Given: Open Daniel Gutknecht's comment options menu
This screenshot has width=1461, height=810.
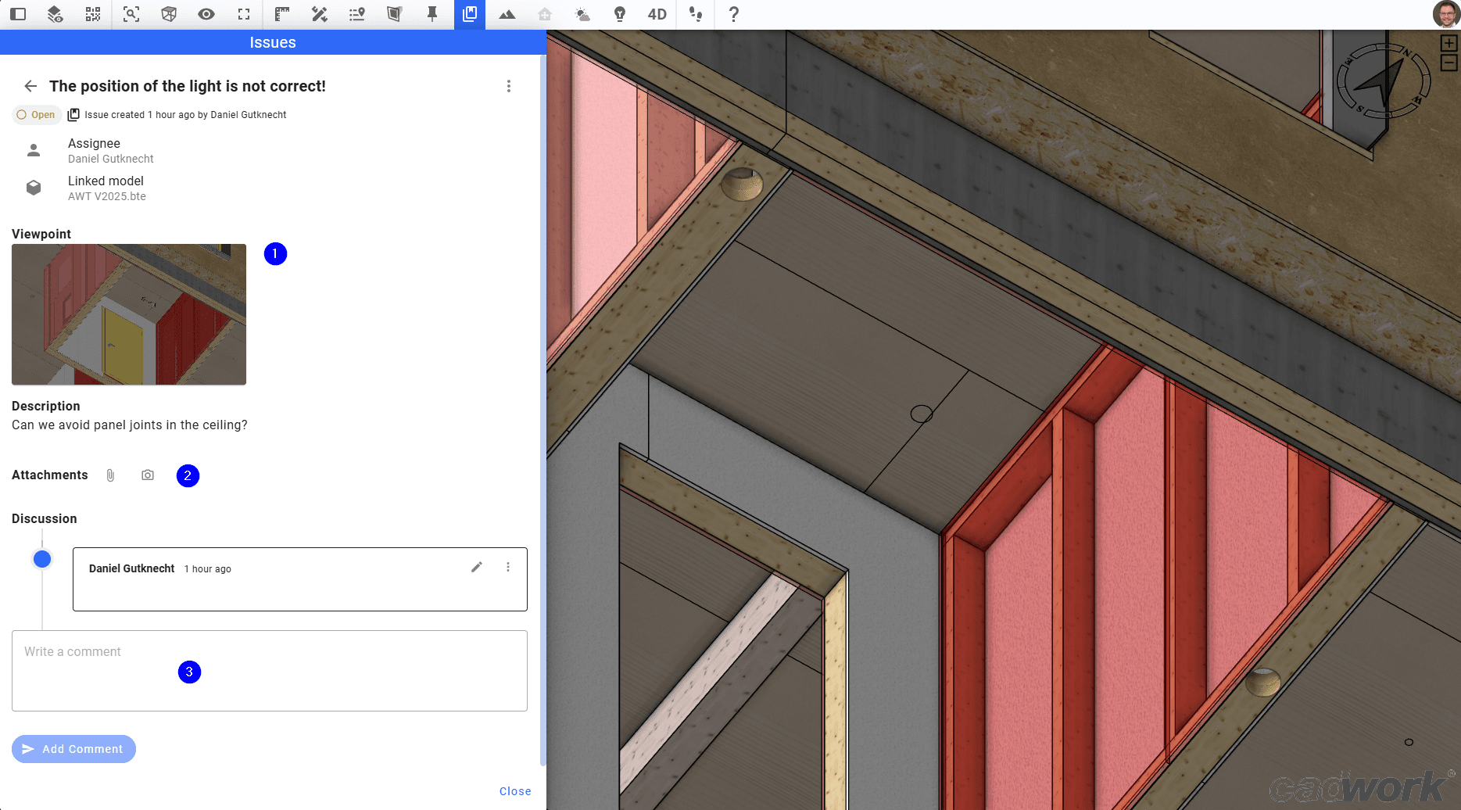Looking at the screenshot, I should coord(508,567).
